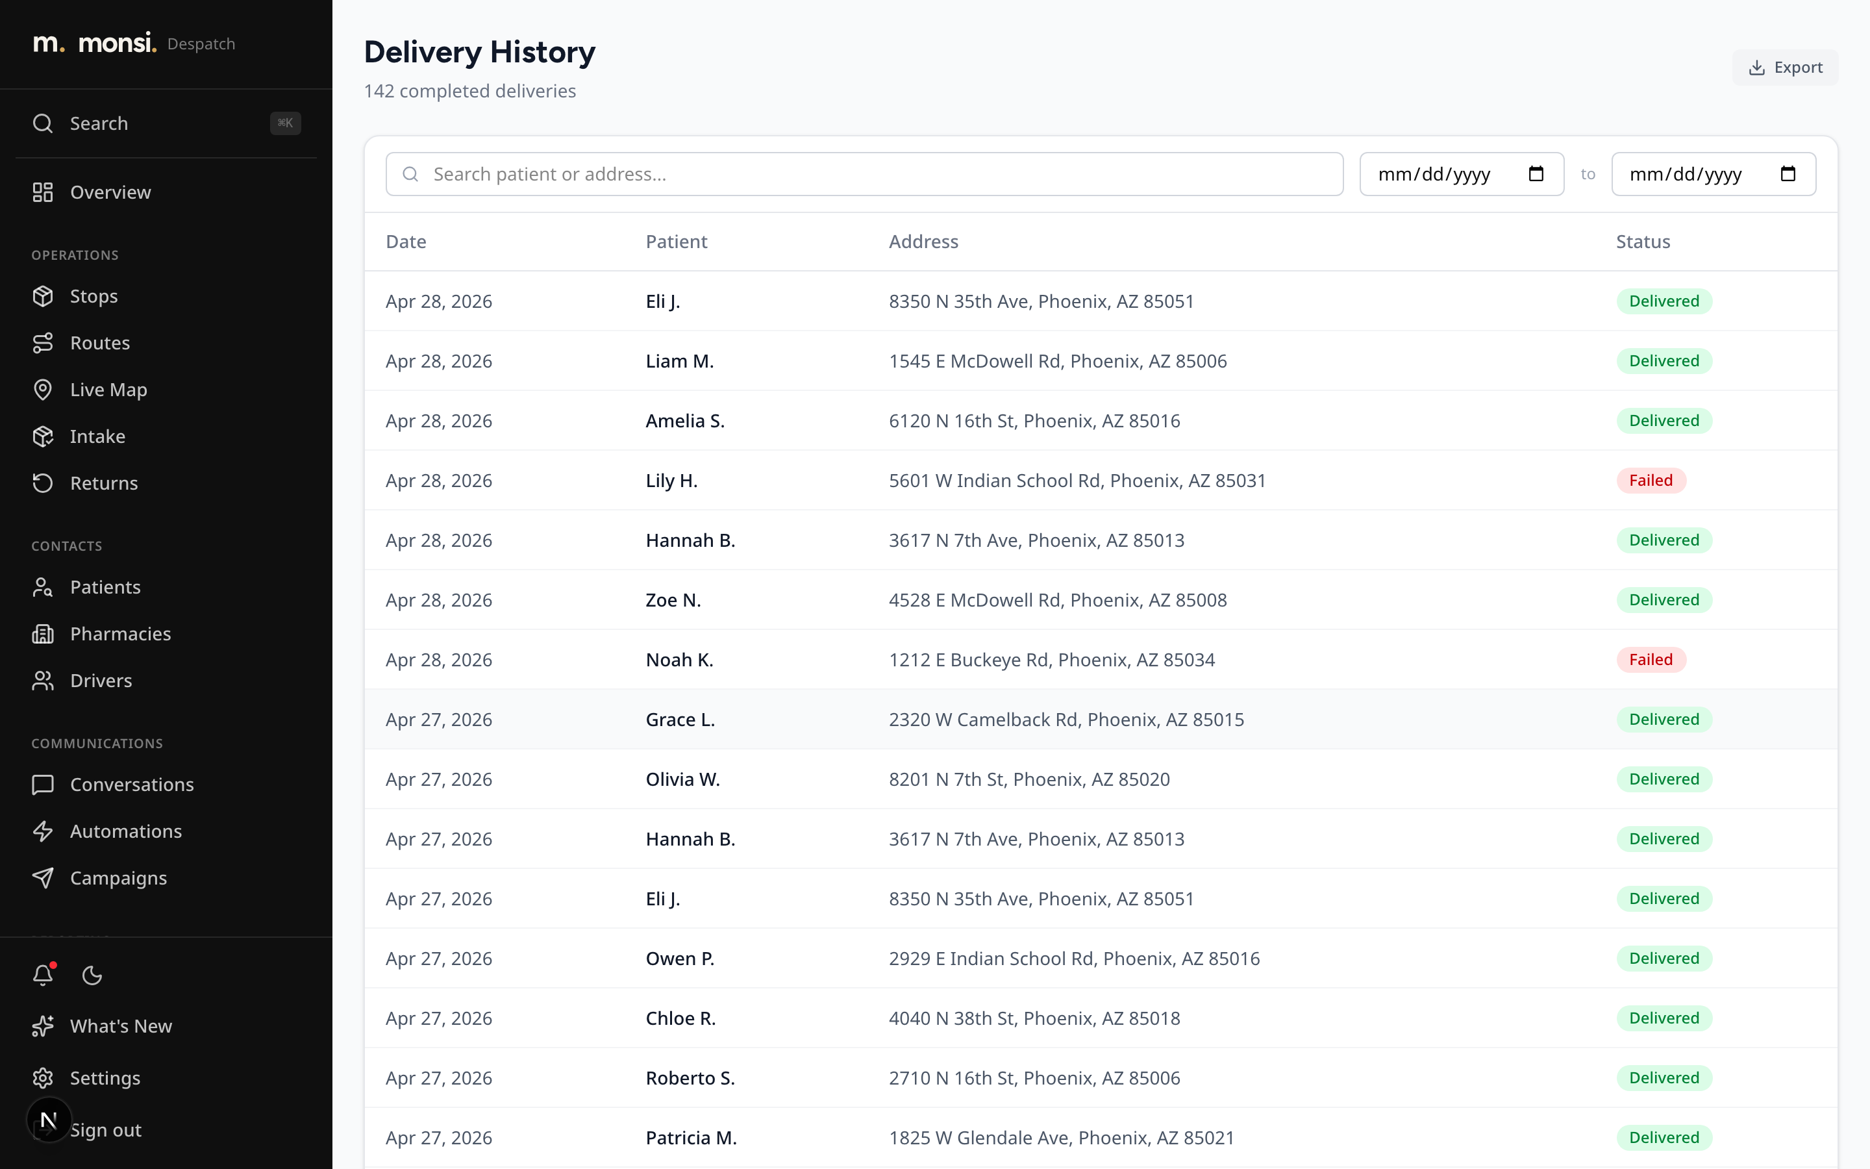Click address 6120 N 16th St
This screenshot has width=1870, height=1169.
click(x=1035, y=421)
